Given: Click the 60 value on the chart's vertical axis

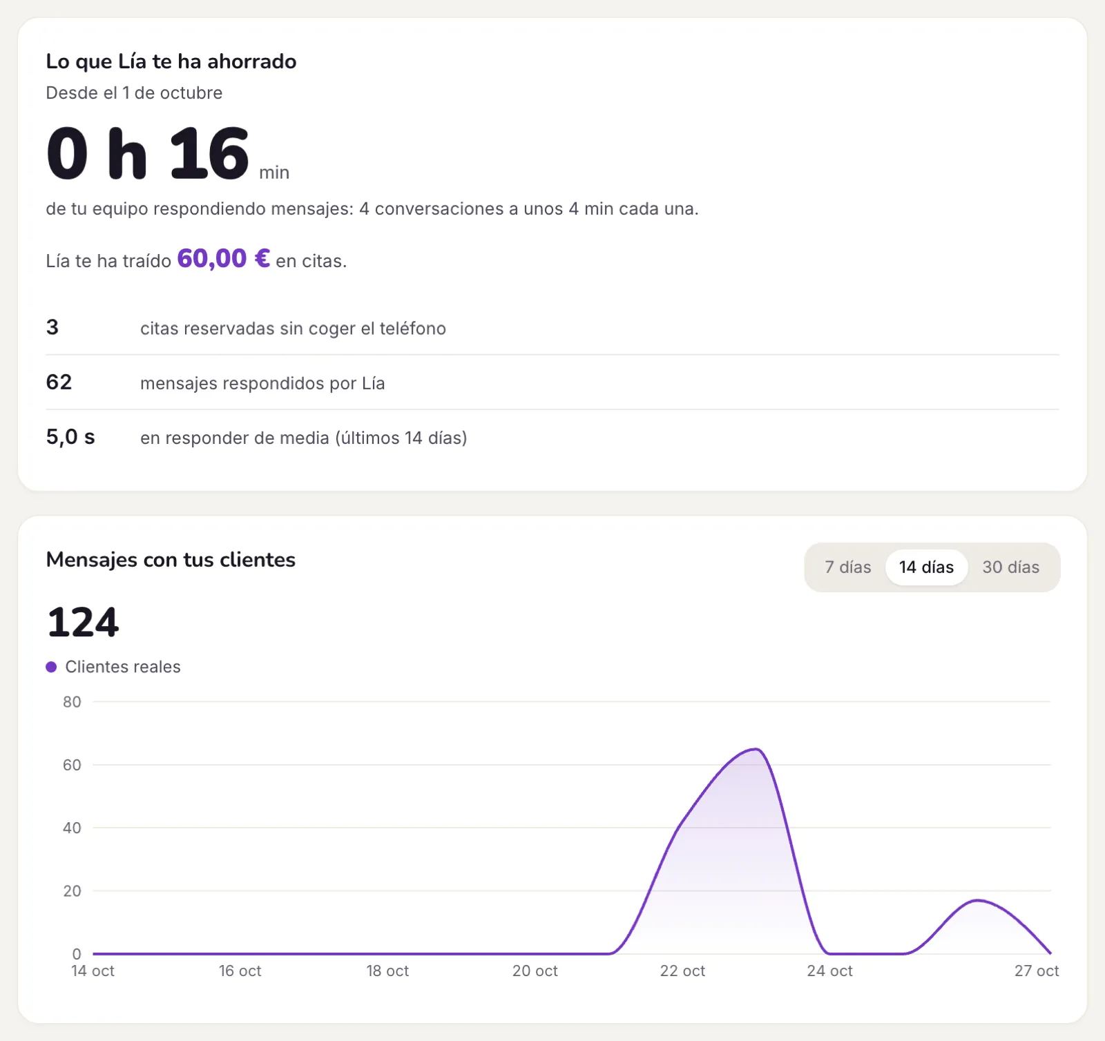Looking at the screenshot, I should click(x=72, y=765).
